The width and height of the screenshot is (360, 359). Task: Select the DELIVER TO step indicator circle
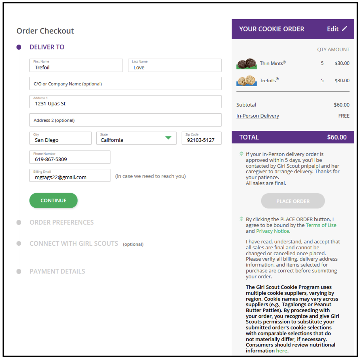pos(19,47)
